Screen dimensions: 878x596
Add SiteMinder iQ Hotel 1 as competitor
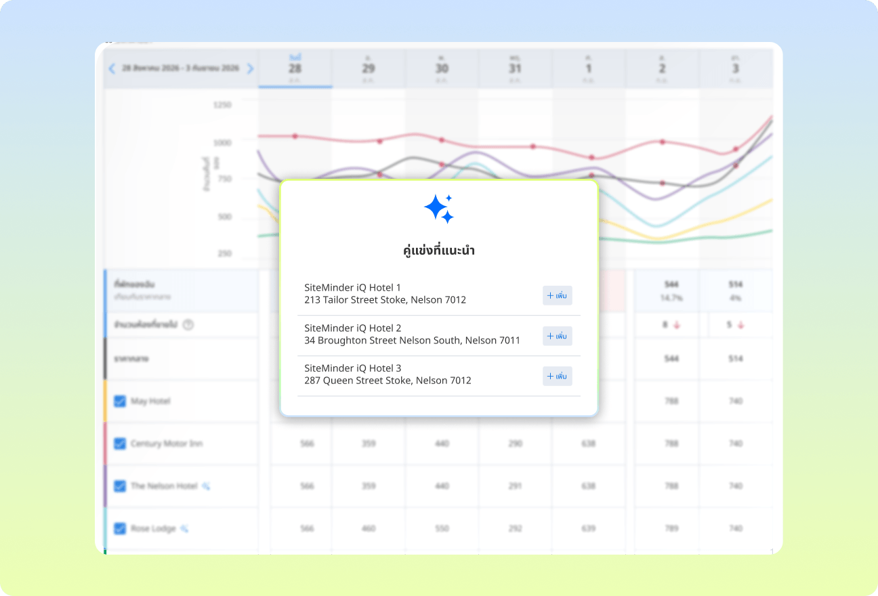coord(557,296)
